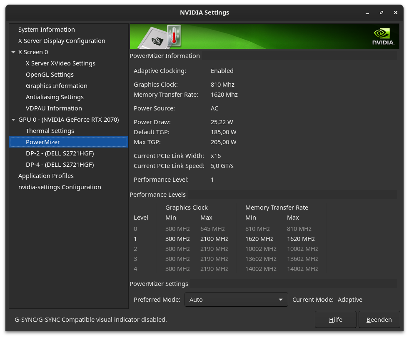Click the 5,0 GT/s Link Speed value
This screenshot has height=338, width=409.
tap(222, 166)
